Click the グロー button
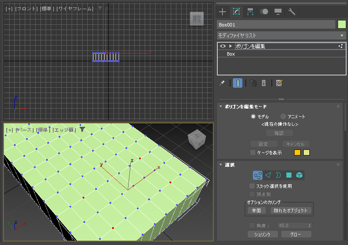The width and height of the screenshot is (348, 245). tap(296, 234)
